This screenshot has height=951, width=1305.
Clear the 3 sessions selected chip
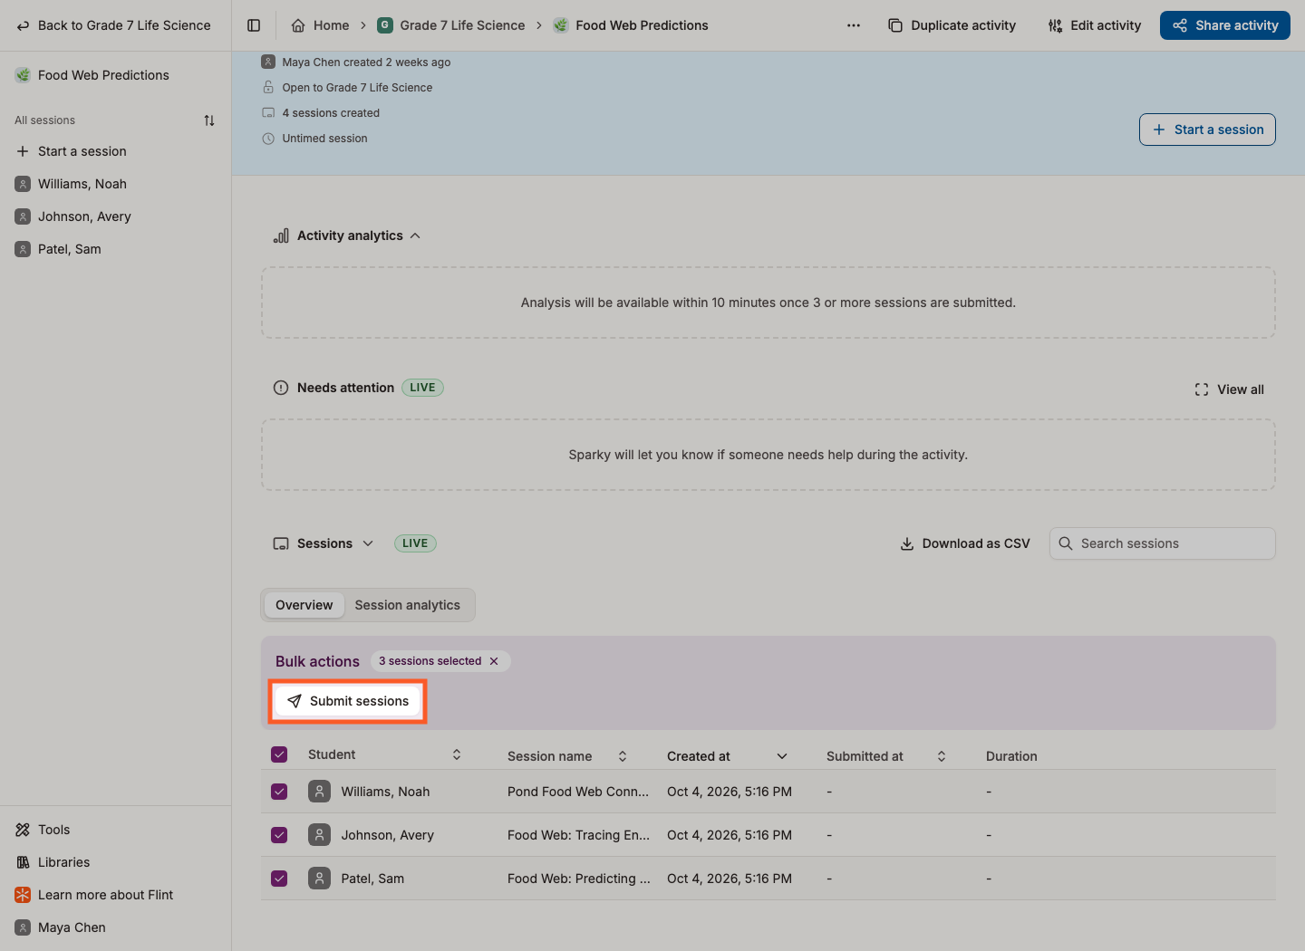tap(494, 661)
